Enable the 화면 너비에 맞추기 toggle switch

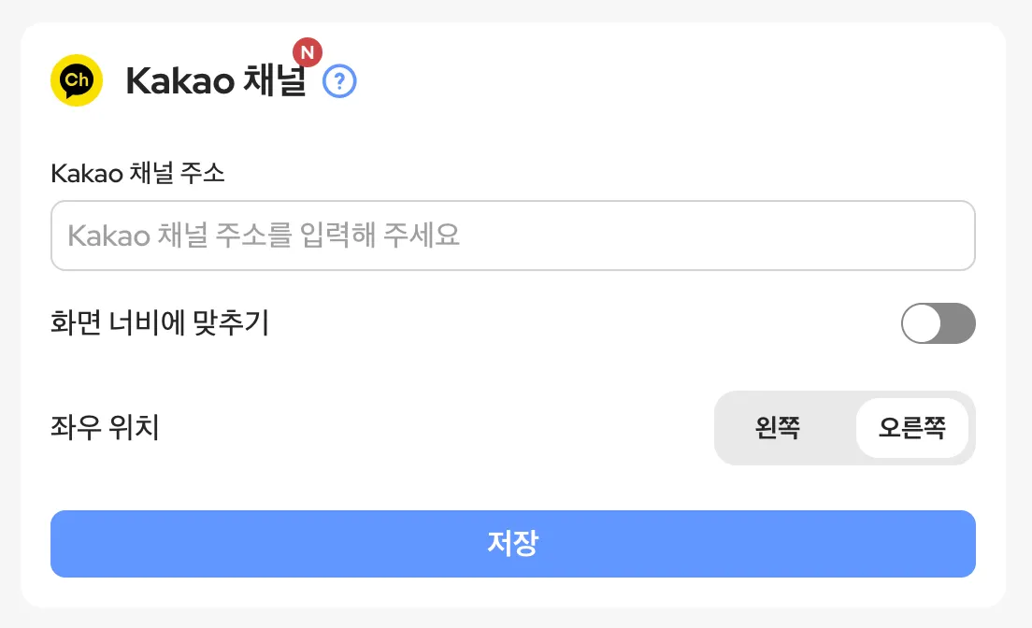[x=938, y=323]
